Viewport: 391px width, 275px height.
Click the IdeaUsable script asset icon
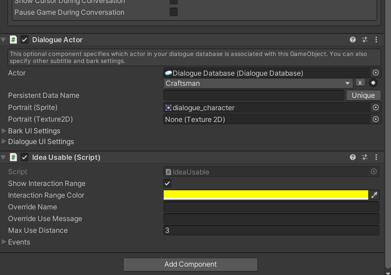(168, 172)
